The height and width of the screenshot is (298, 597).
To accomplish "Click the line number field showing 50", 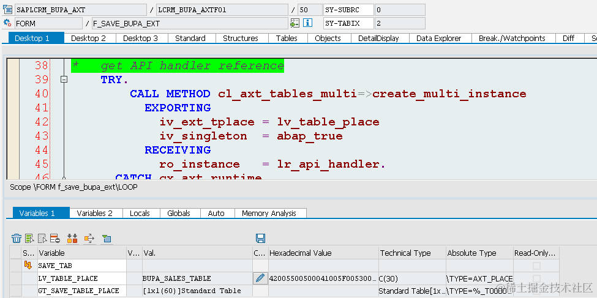I will 310,10.
